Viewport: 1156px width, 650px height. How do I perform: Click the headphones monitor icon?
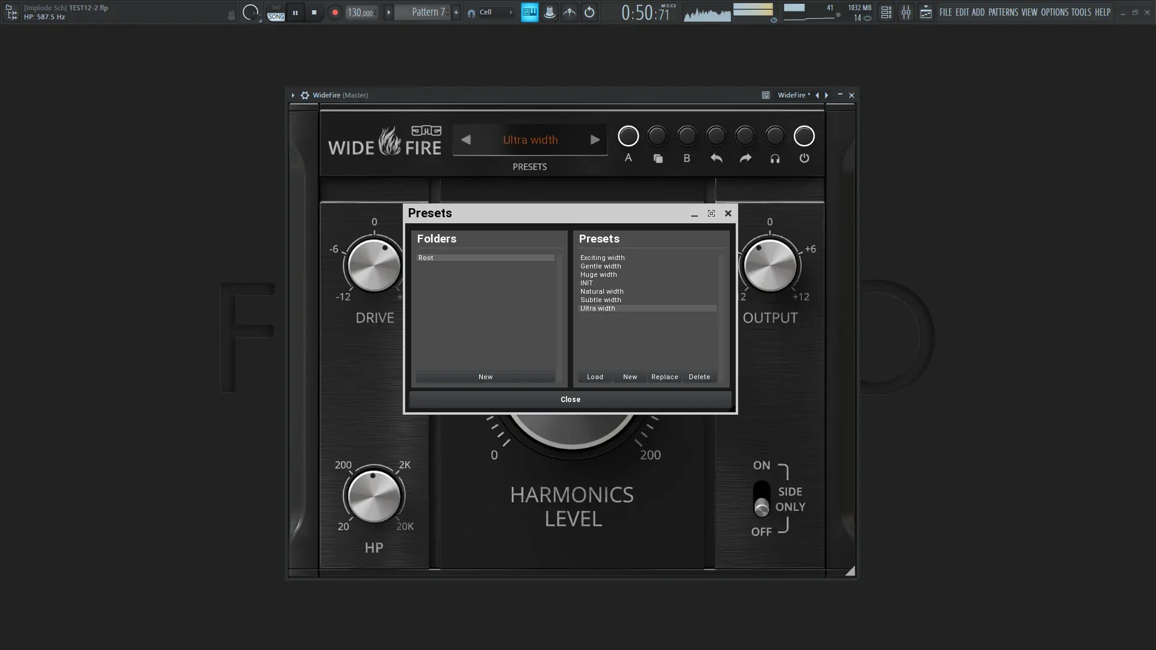pos(775,159)
